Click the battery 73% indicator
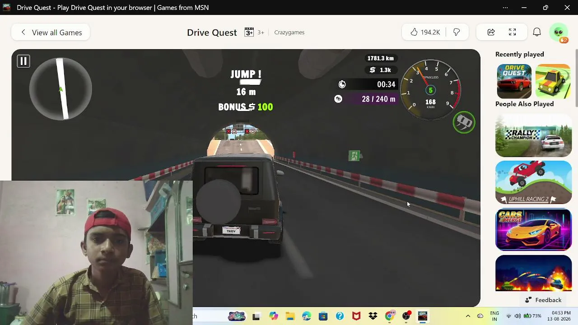 coord(532,316)
